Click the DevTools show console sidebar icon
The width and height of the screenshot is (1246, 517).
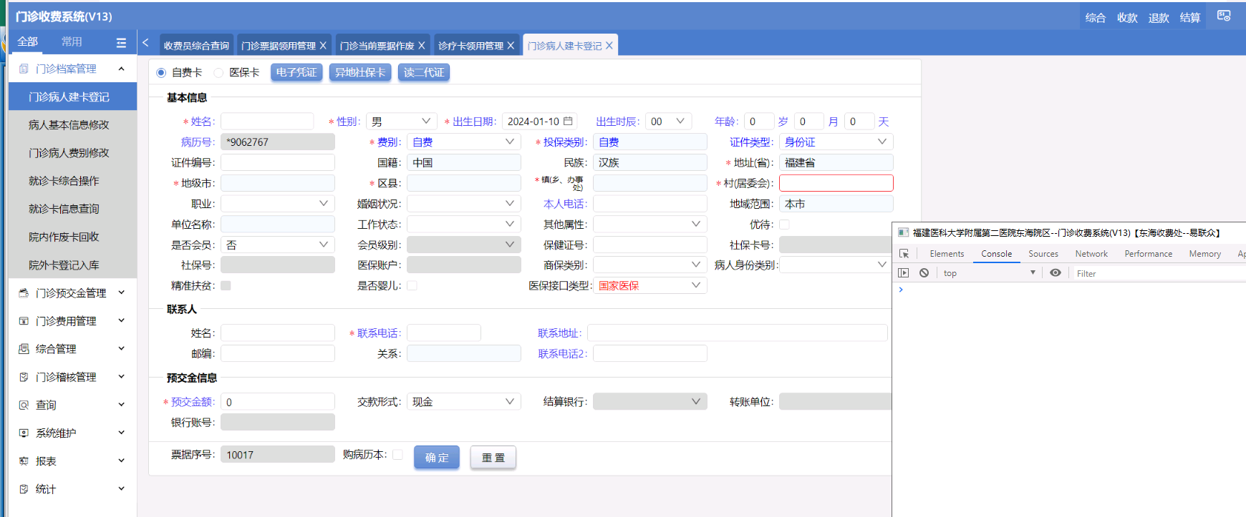pos(904,273)
